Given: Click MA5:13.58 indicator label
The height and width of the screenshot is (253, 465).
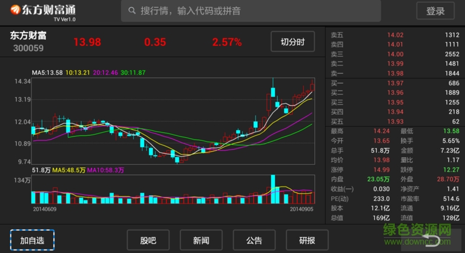Looking at the screenshot, I should (x=47, y=72).
